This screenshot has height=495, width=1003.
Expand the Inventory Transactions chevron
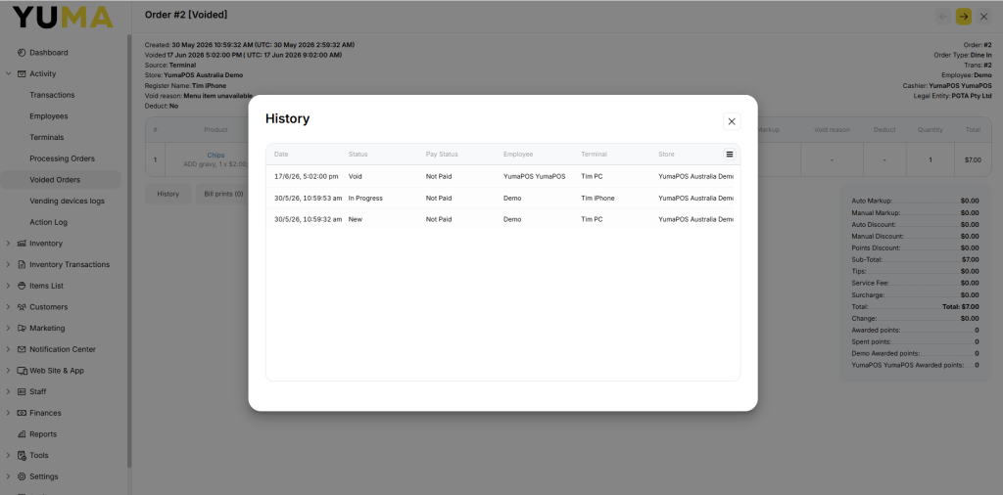click(8, 264)
